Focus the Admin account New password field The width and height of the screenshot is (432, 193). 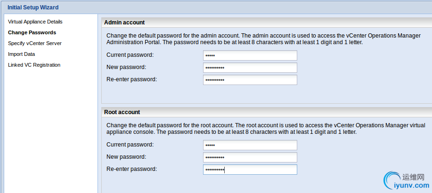[250, 68]
